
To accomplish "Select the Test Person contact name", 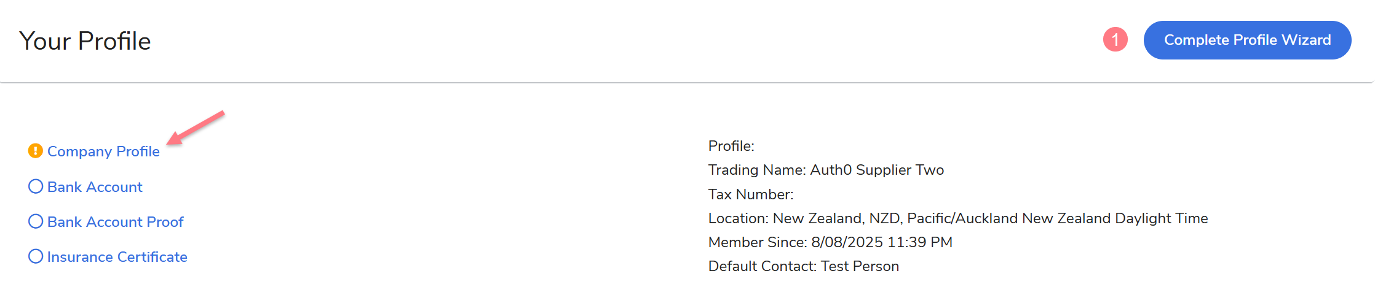I will (860, 266).
